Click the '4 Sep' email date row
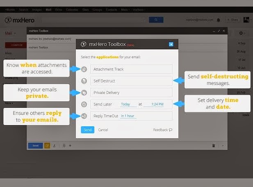The height and width of the screenshot is (187, 253). coord(242,43)
